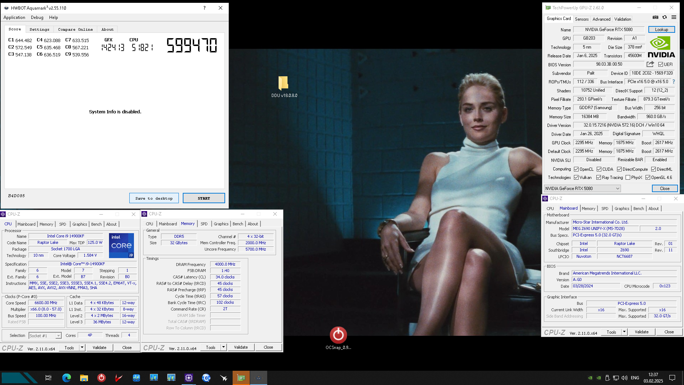This screenshot has width=684, height=385.
Task: Click the Lookup button in GPU-Z
Action: (x=661, y=30)
